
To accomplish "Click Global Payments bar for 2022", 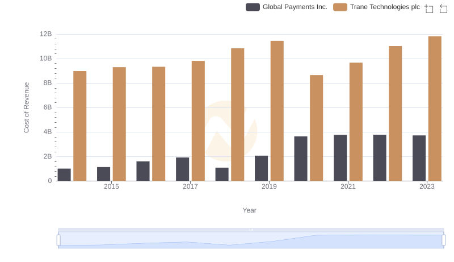I will click(380, 158).
